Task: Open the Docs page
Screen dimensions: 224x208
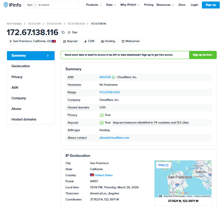Action: point(182,5)
